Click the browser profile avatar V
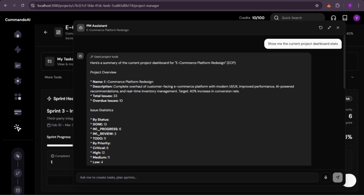This screenshot has height=195, width=364. (x=350, y=5)
